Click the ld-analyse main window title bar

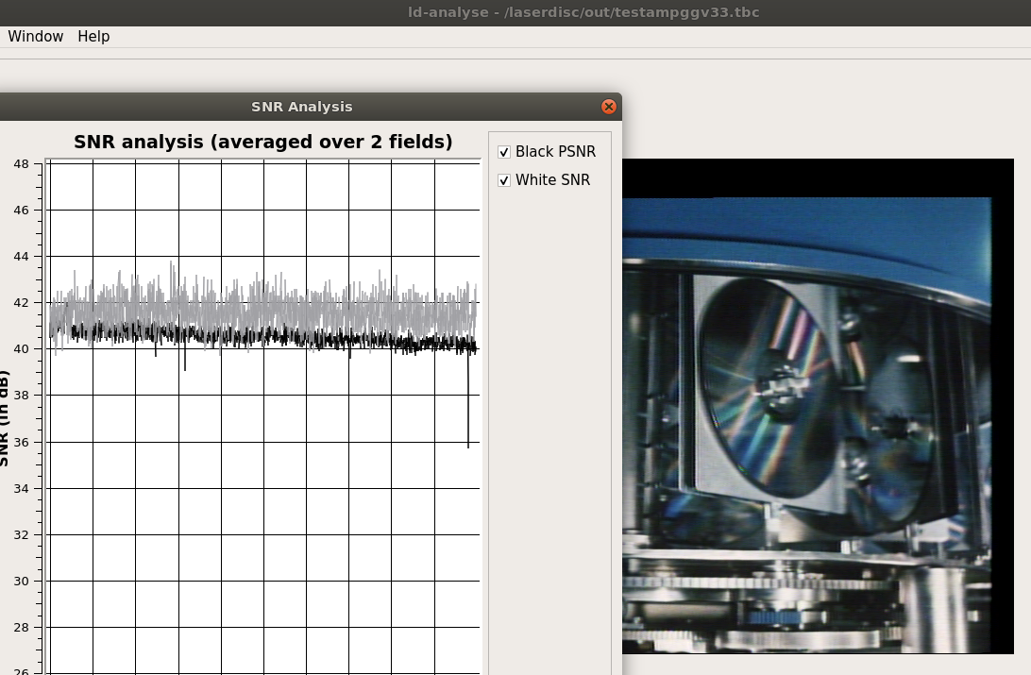tap(583, 12)
